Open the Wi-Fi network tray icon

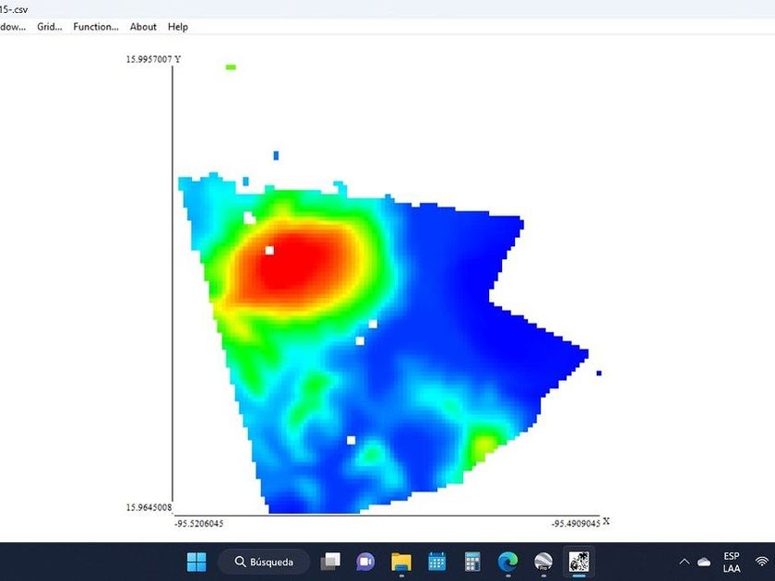763,562
